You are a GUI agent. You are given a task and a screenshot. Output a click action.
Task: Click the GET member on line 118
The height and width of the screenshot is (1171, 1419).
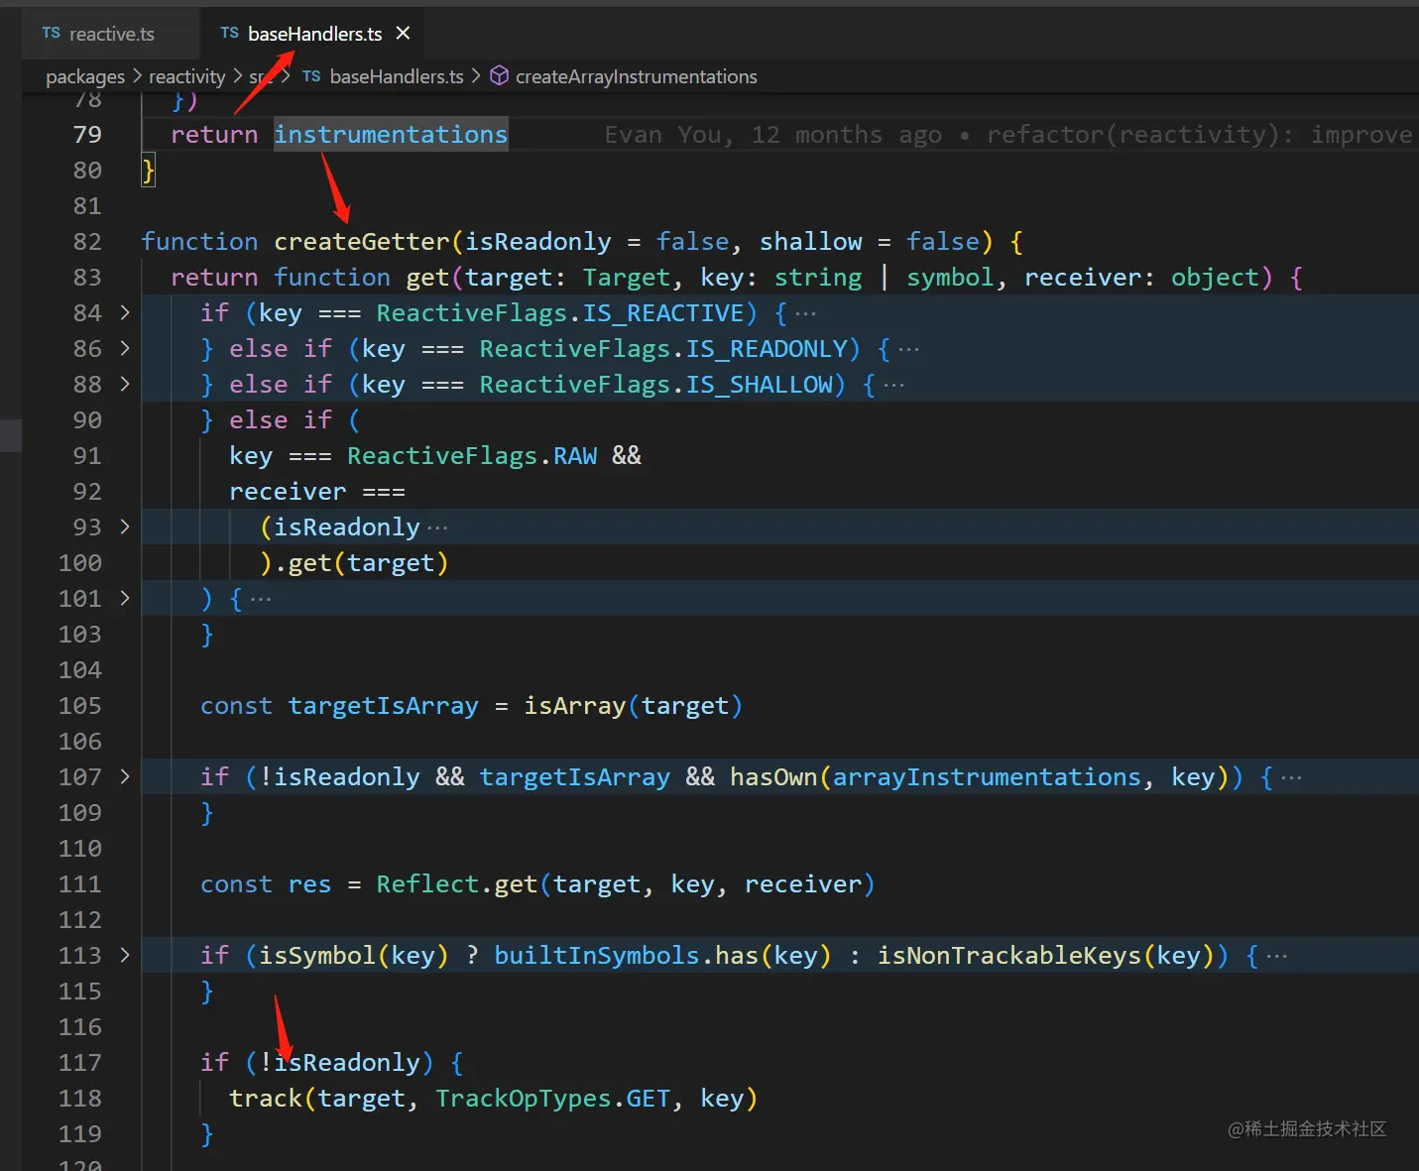(x=649, y=1098)
